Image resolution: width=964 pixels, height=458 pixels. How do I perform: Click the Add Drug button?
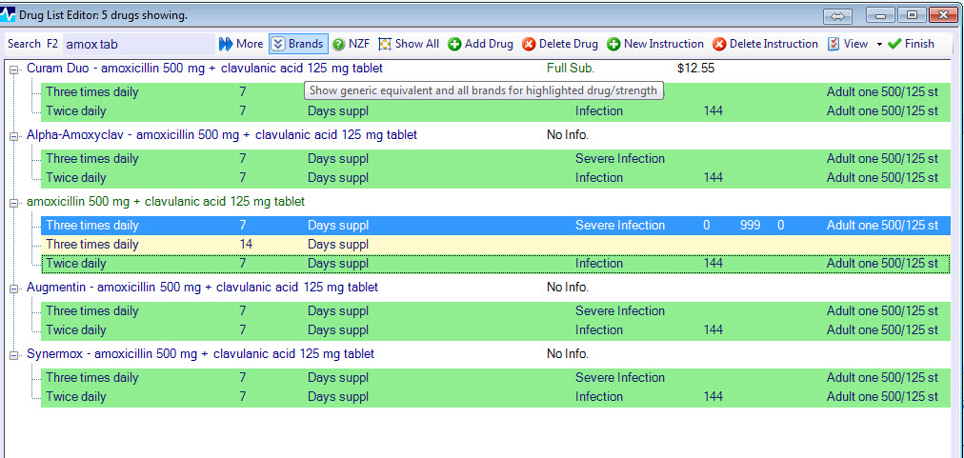(x=481, y=44)
